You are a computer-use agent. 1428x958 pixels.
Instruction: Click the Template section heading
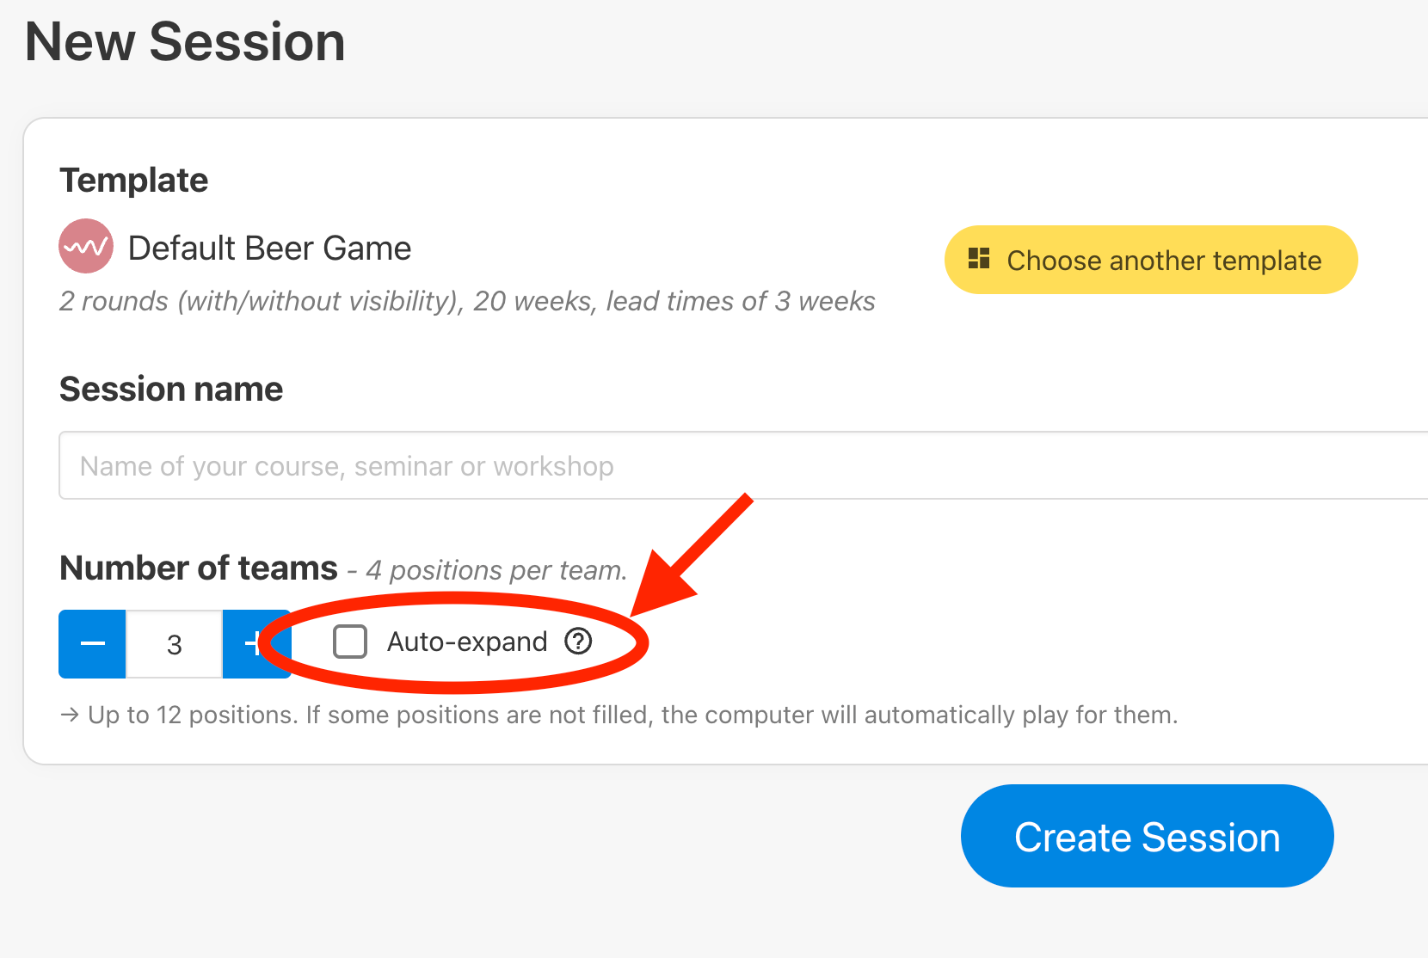click(x=134, y=181)
